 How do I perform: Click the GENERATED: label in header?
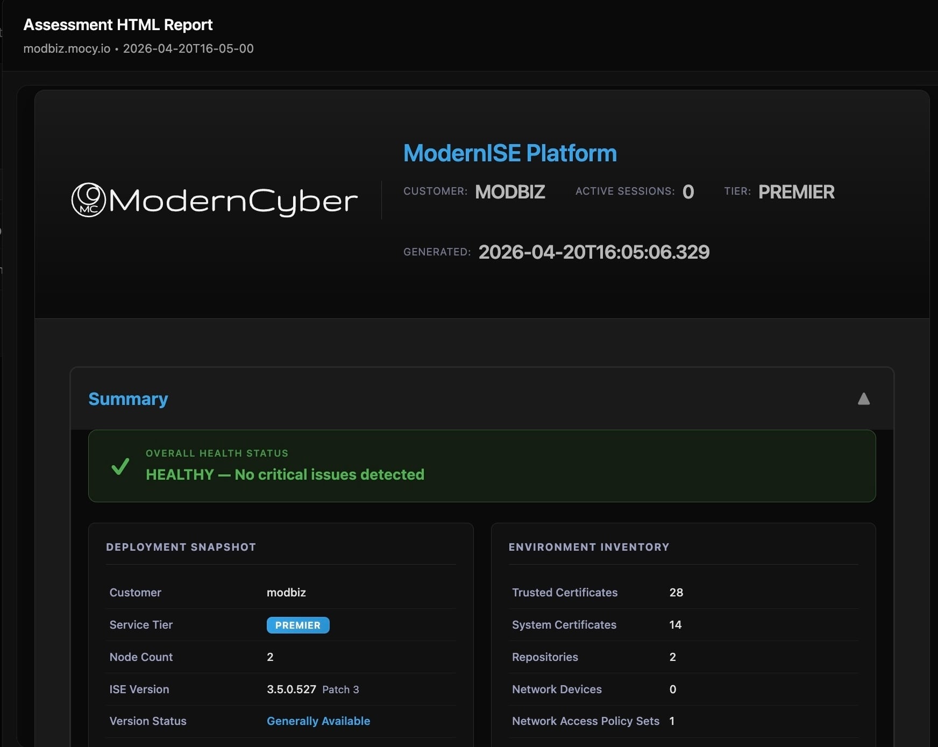(437, 252)
